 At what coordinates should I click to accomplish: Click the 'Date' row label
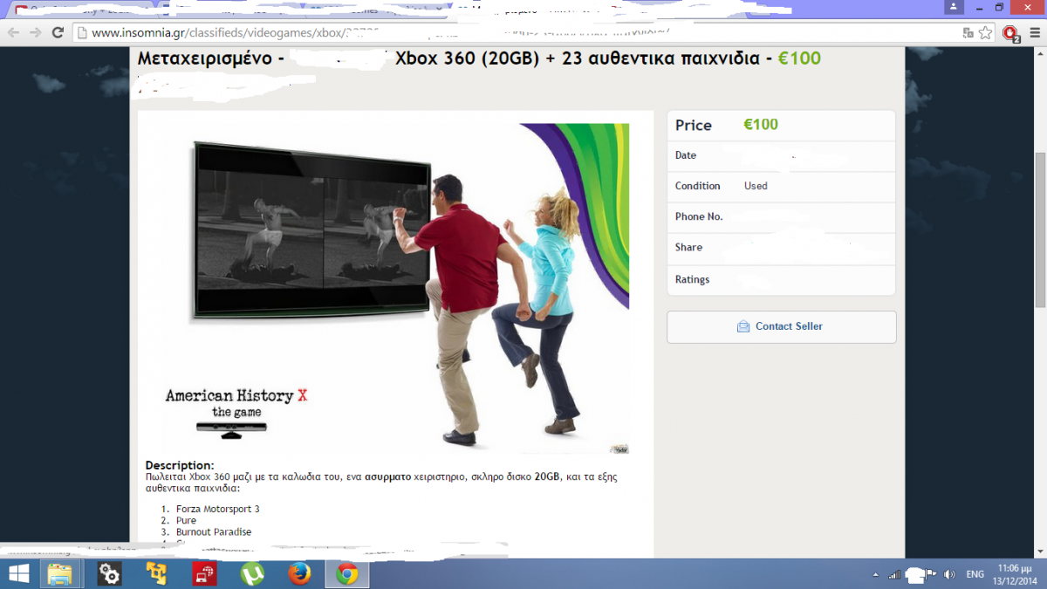pos(686,155)
